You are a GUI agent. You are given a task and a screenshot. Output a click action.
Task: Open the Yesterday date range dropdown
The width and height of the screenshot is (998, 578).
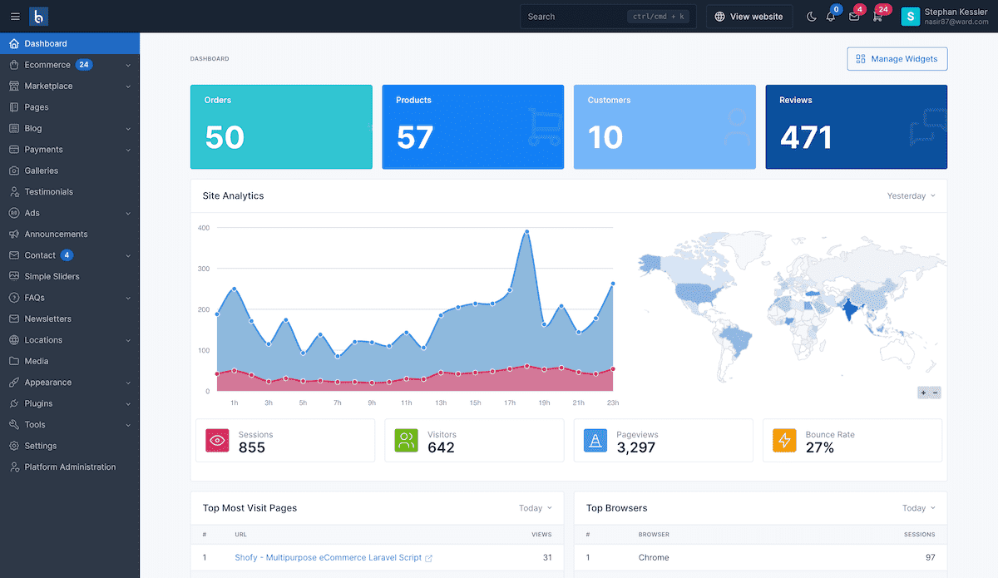[x=911, y=196]
